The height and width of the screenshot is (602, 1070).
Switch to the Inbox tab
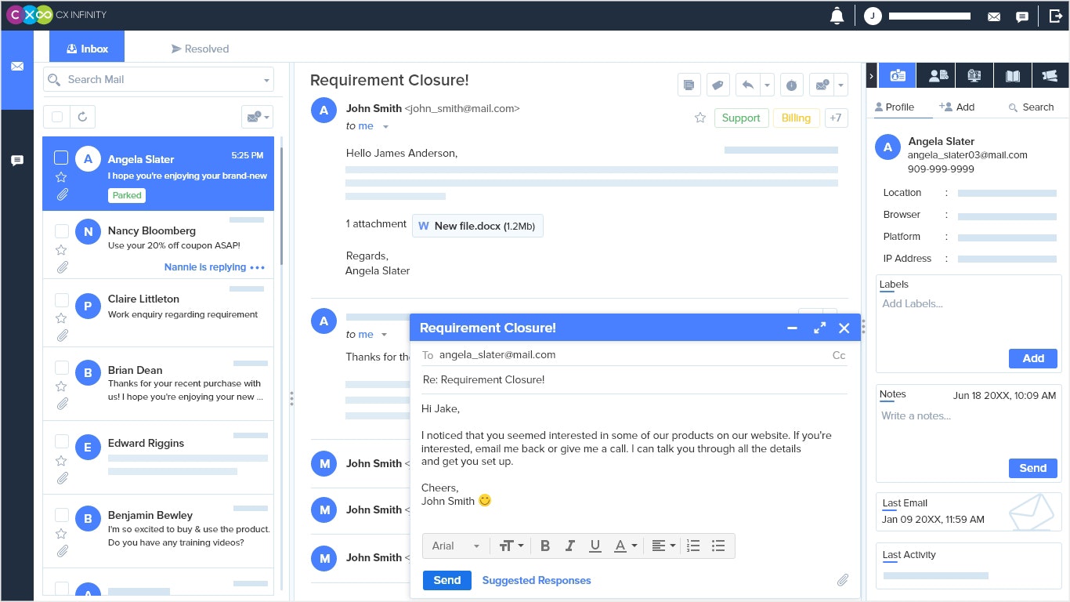(87, 47)
